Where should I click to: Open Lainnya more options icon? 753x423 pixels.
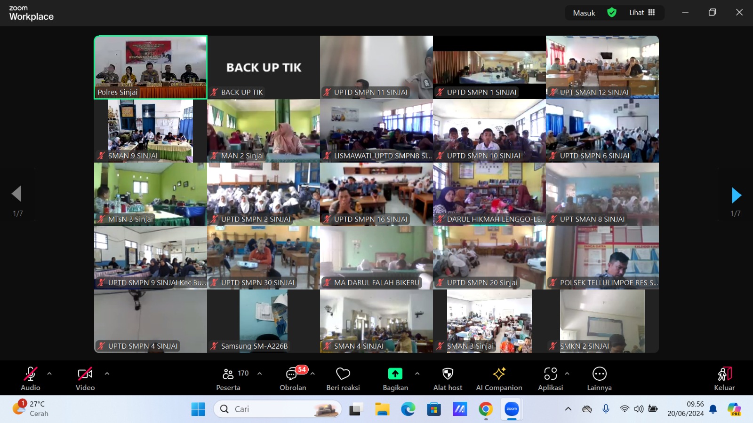[x=599, y=378]
